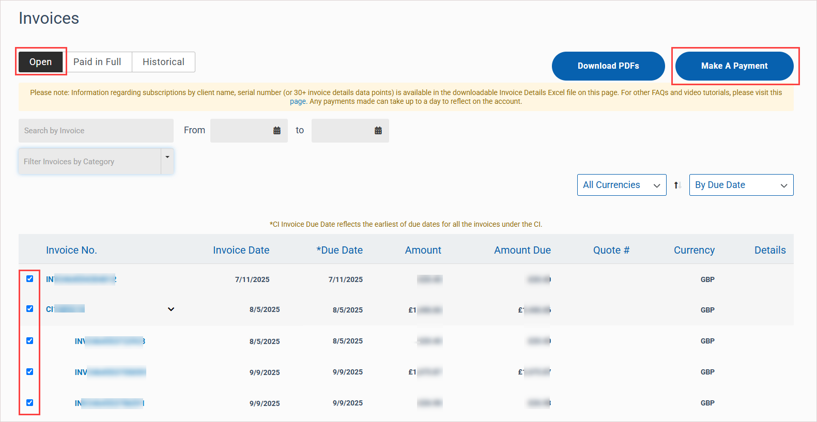Select the Open invoices tab
Screen dimensions: 817x422
(x=41, y=62)
